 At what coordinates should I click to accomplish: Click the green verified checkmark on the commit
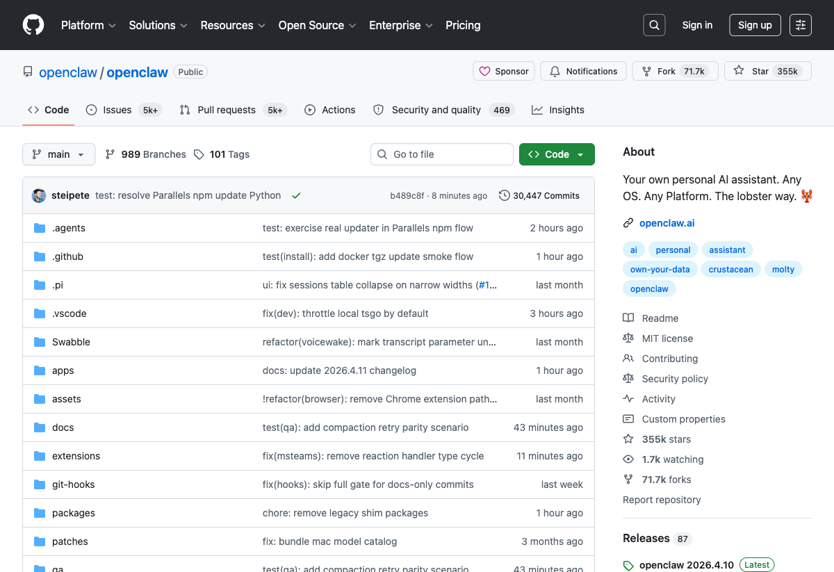coord(296,195)
